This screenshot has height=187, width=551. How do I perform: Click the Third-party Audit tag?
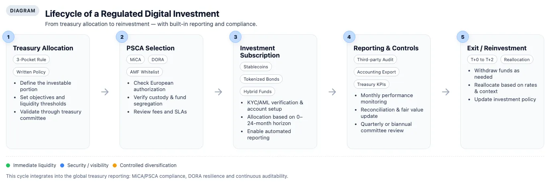click(375, 60)
